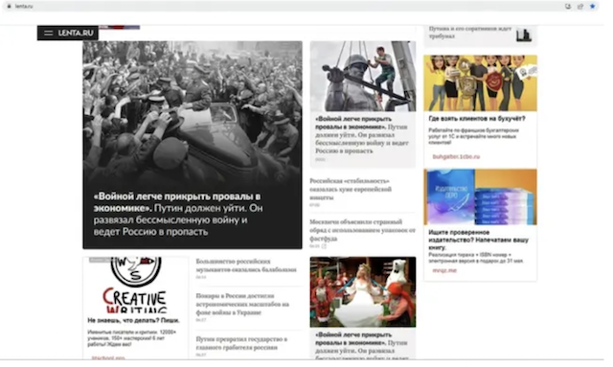Click ad title «Где взять клиентов на бухучёт?»
Viewport: 613px width, 367px height.
point(477,119)
